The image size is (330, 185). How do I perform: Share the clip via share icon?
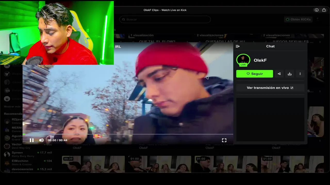click(x=279, y=74)
